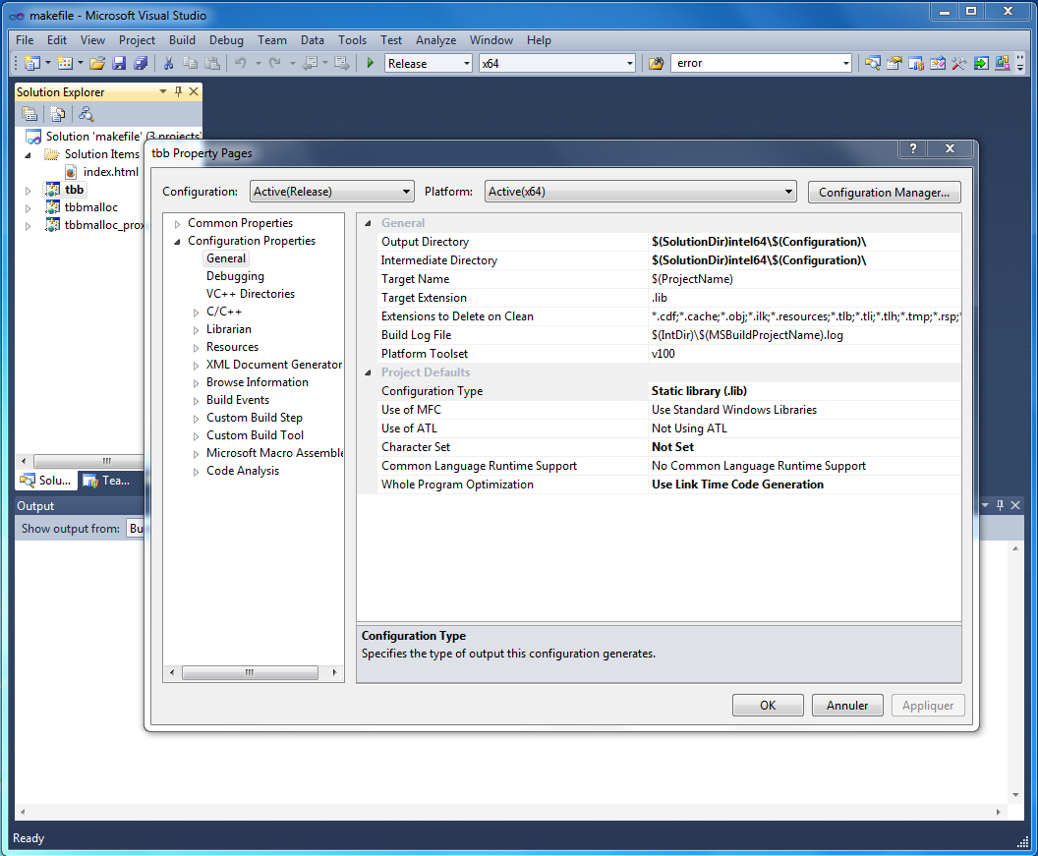The height and width of the screenshot is (856, 1038).
Task: Select the Cut icon on the toolbar
Action: pos(169,62)
